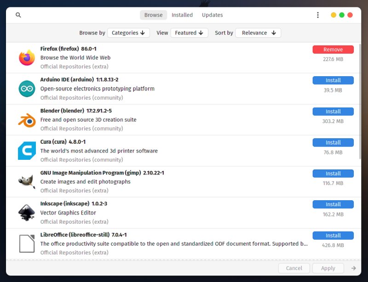Open the Sort by Relevance dropdown

click(x=258, y=33)
